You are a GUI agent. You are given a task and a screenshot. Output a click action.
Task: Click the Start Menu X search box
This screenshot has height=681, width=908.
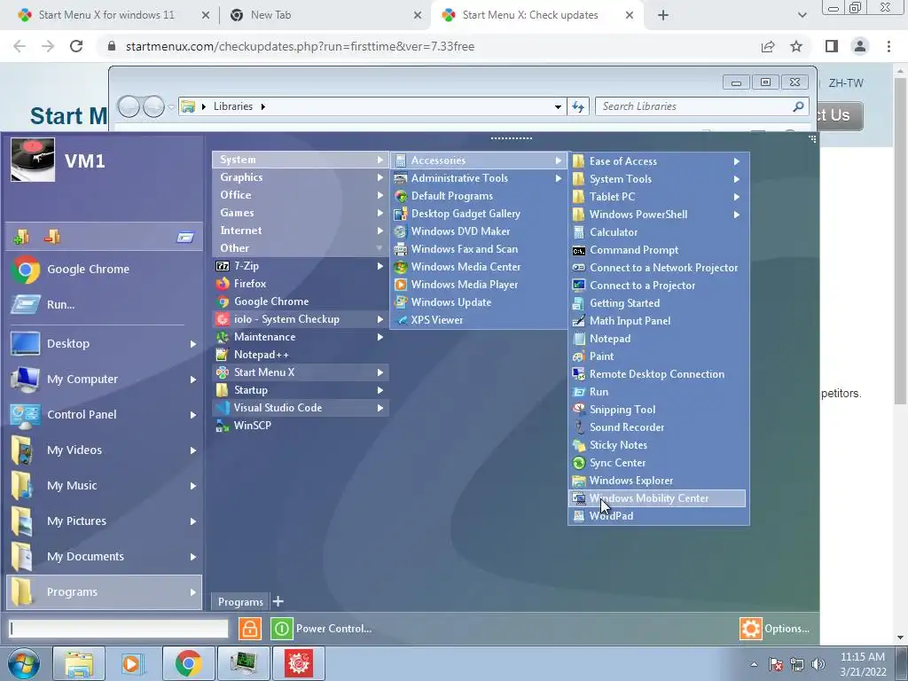pyautogui.click(x=119, y=629)
